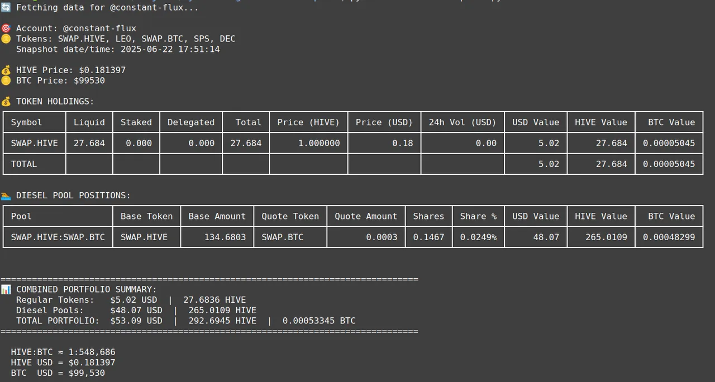The width and height of the screenshot is (715, 382).
Task: Click the Base Token column header
Action: tap(147, 216)
